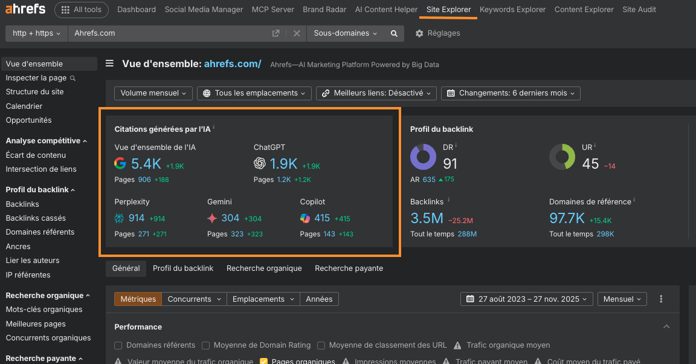Uncheck the Pages organiques checkbox
696x364 pixels.
[x=263, y=362]
